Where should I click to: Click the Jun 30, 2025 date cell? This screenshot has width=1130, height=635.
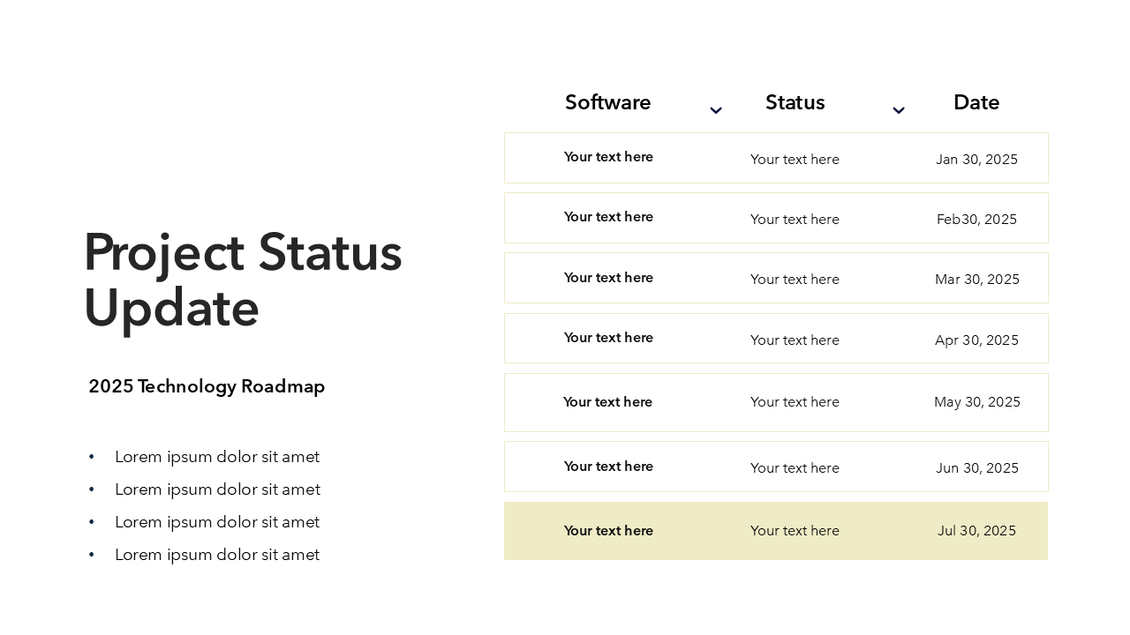click(976, 468)
